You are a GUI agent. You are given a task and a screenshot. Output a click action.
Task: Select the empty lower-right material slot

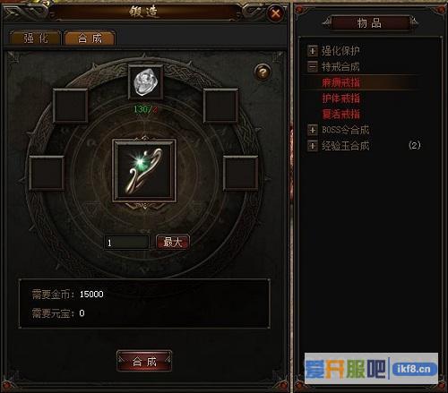(x=241, y=173)
